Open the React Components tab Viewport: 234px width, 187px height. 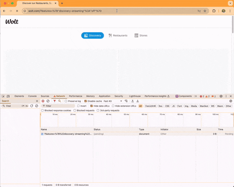click(x=183, y=96)
